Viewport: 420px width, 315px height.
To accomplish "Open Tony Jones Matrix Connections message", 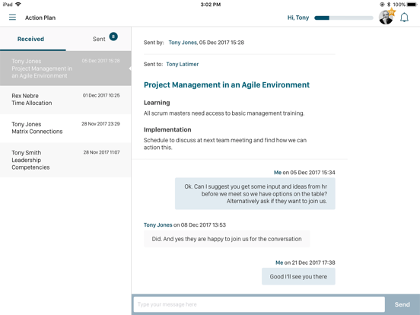I will tap(65, 129).
